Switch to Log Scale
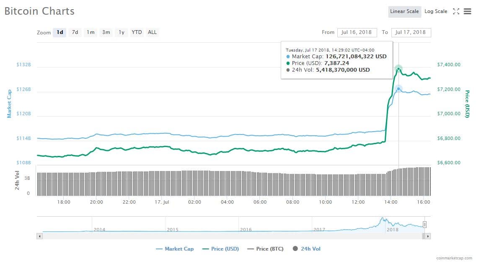Screen dimensions: 479x264 coord(435,12)
